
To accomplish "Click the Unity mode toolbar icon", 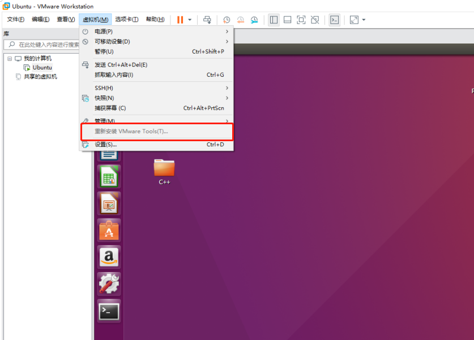I will pyautogui.click(x=315, y=20).
